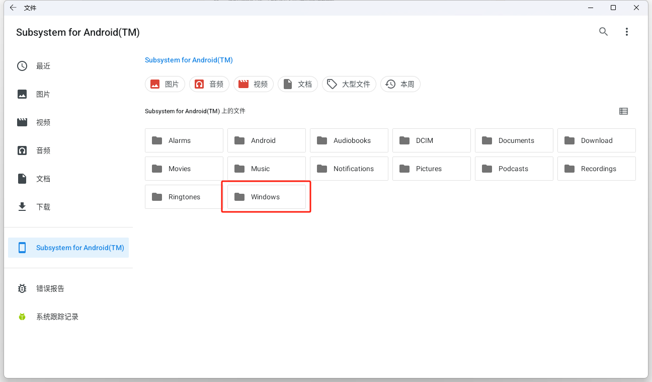Open the search magnifier icon
This screenshot has width=652, height=382.
[604, 32]
